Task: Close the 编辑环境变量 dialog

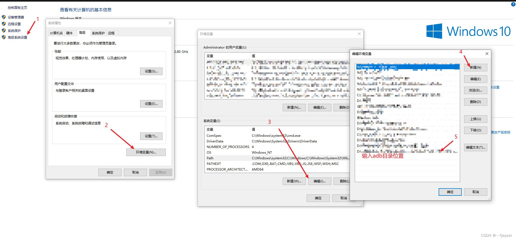Action: click(487, 54)
